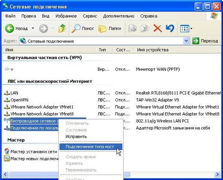Choose Отключить in context menu

coord(91,123)
